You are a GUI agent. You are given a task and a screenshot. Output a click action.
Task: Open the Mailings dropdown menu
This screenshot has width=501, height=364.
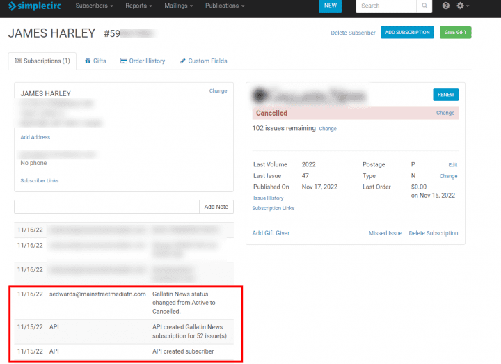pos(179,6)
